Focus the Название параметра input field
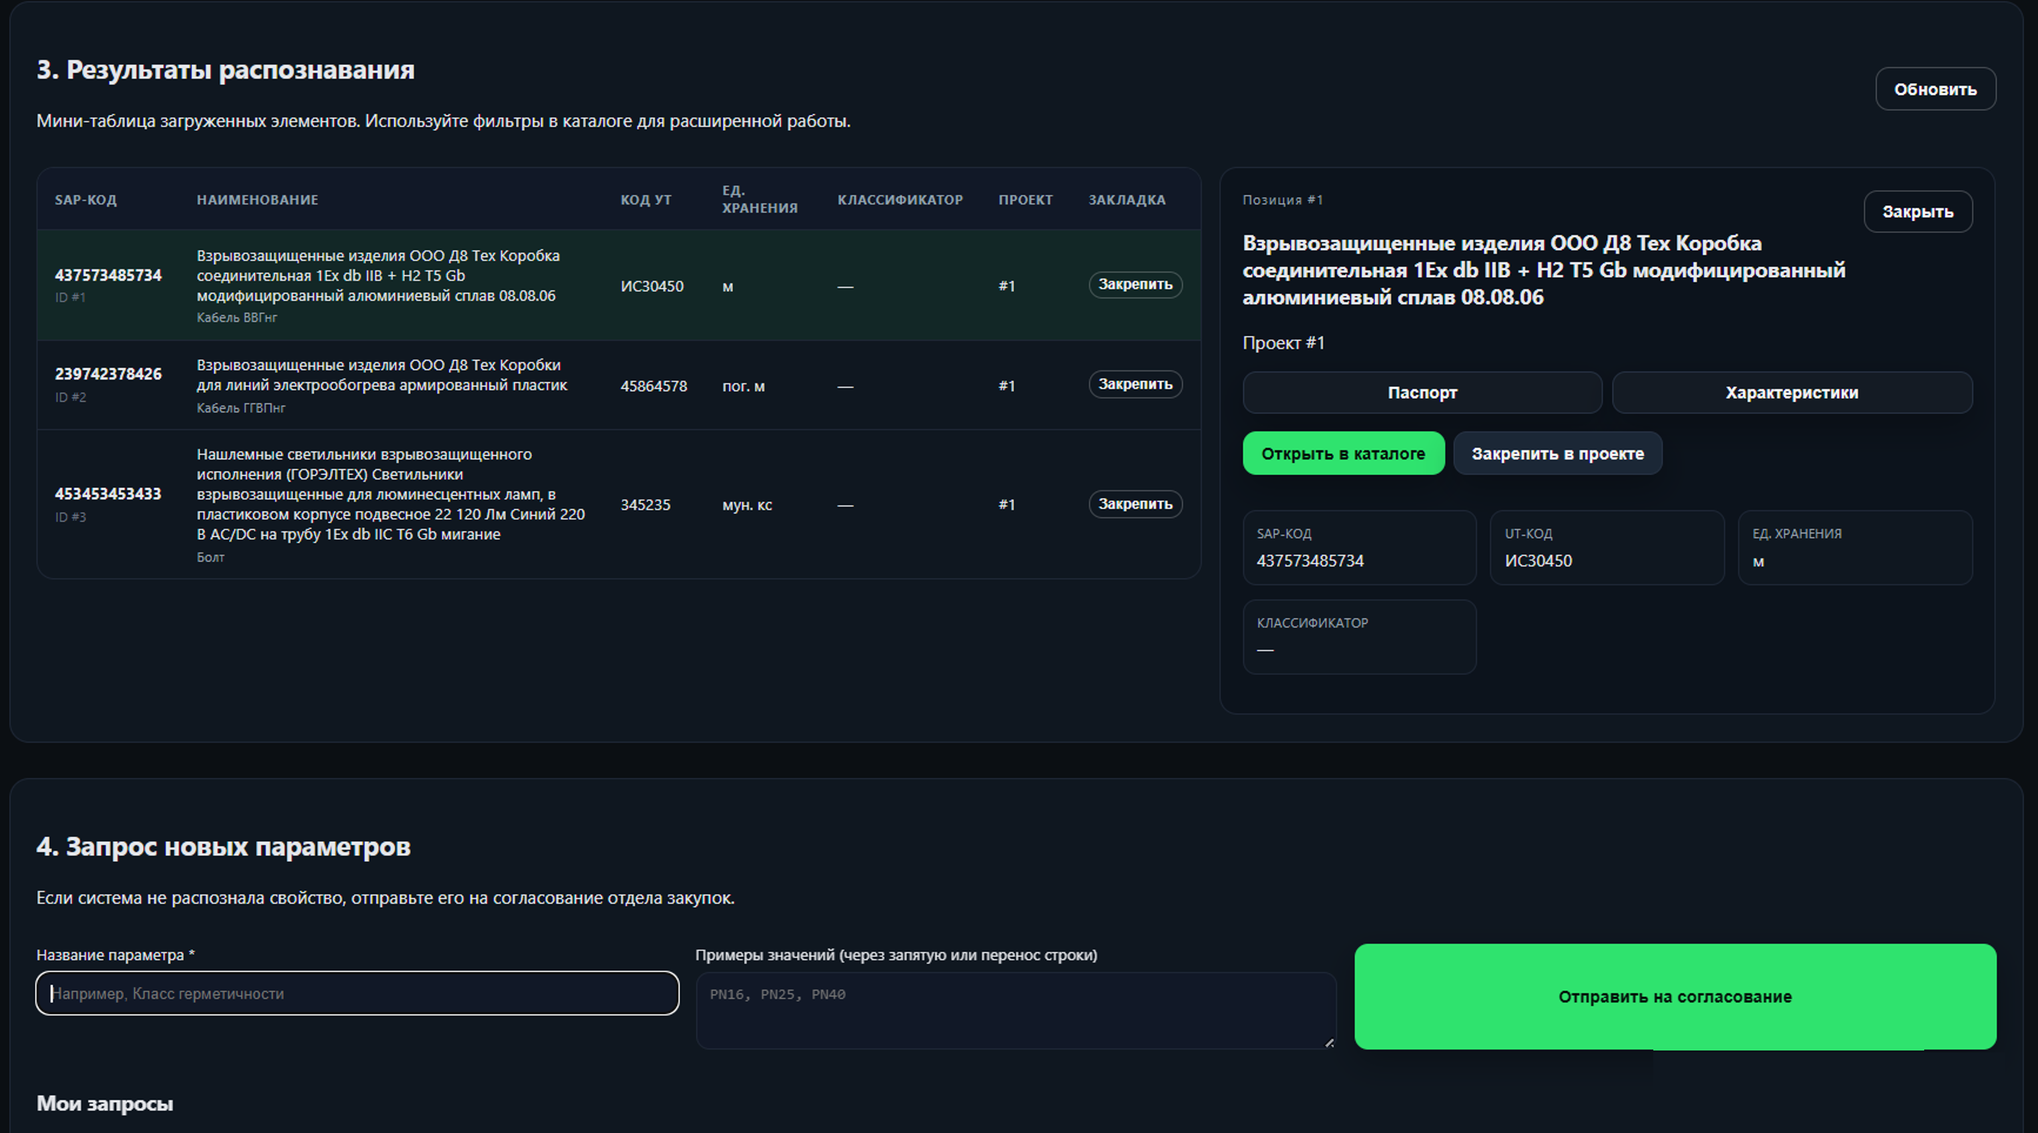The height and width of the screenshot is (1133, 2038). [357, 994]
